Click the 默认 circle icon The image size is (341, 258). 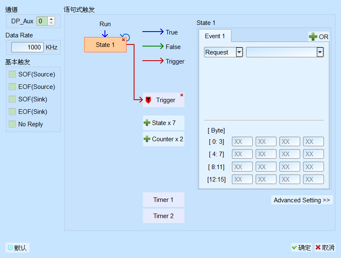pyautogui.click(x=10, y=248)
